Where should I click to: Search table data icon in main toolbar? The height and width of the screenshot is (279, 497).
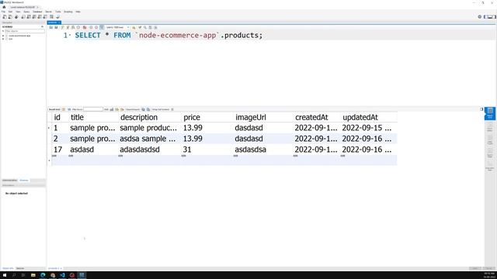click(x=51, y=17)
